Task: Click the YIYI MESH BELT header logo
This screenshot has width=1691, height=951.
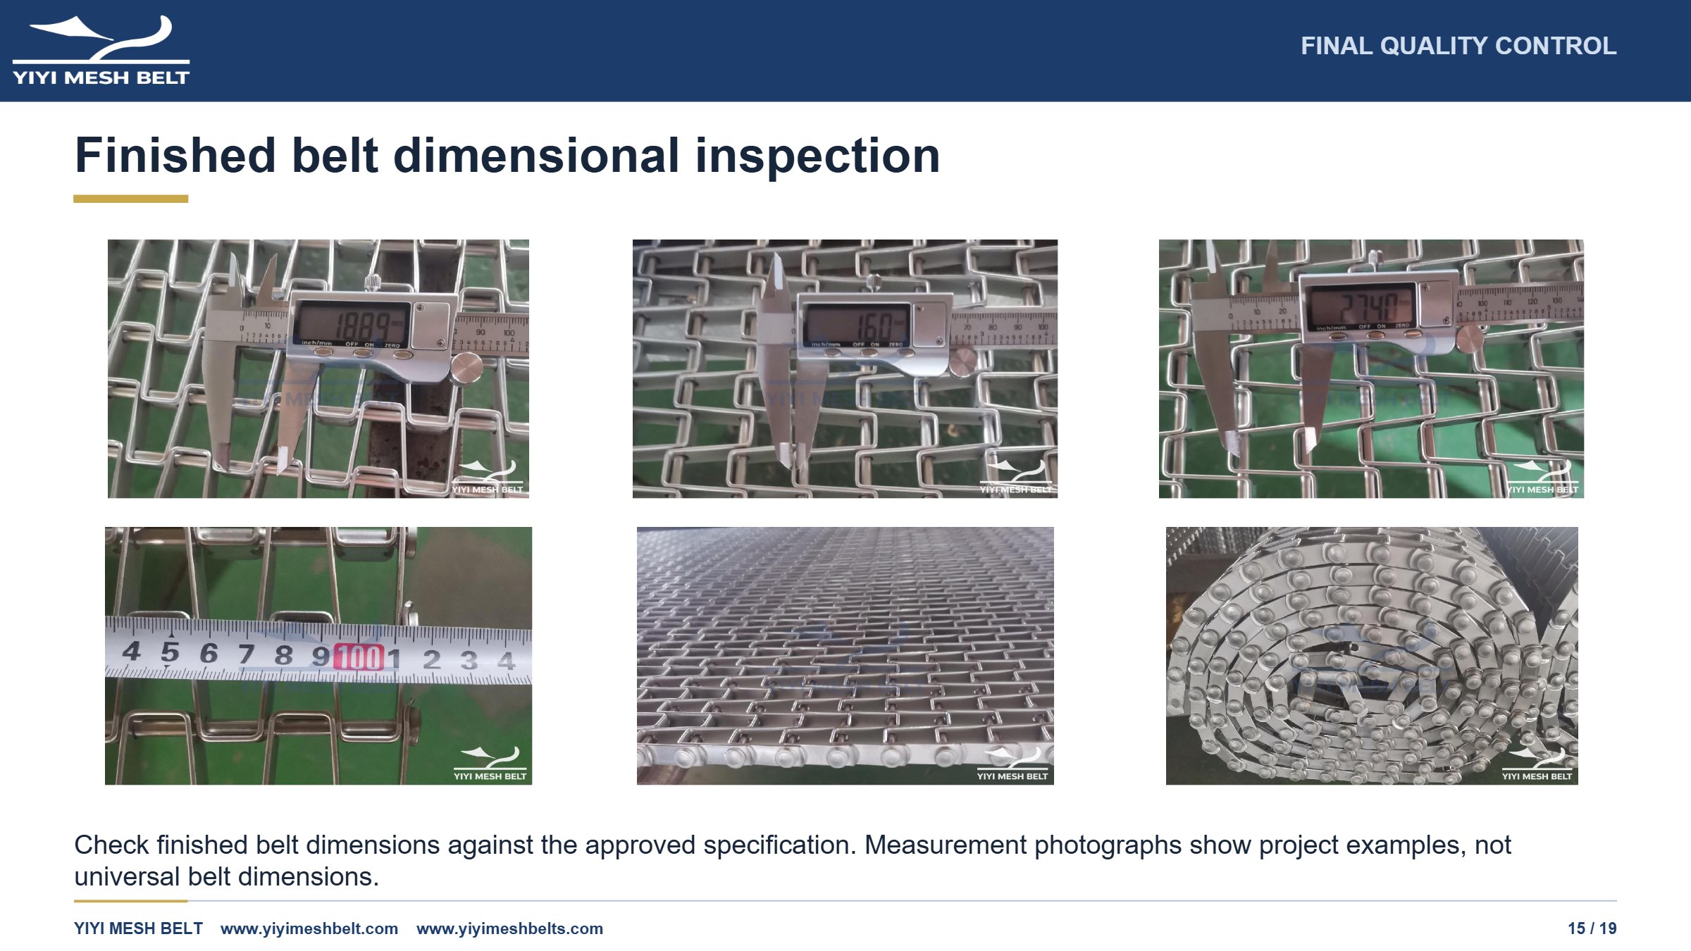Action: point(101,50)
